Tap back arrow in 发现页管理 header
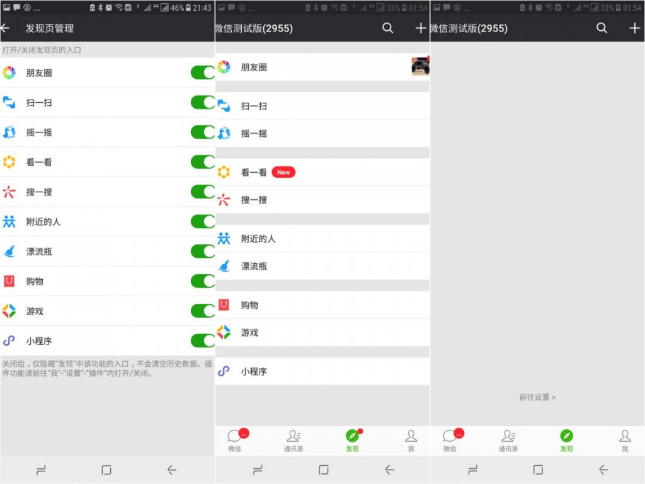Viewport: 645px width, 484px height. tap(6, 28)
